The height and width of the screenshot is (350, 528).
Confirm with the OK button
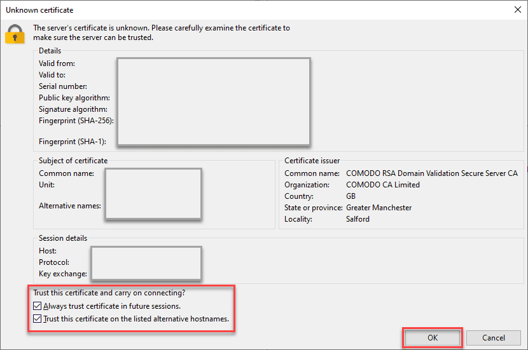pyautogui.click(x=433, y=337)
